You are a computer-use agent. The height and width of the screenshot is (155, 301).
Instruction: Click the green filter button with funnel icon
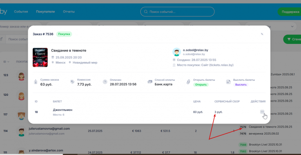pyautogui.click(x=292, y=39)
